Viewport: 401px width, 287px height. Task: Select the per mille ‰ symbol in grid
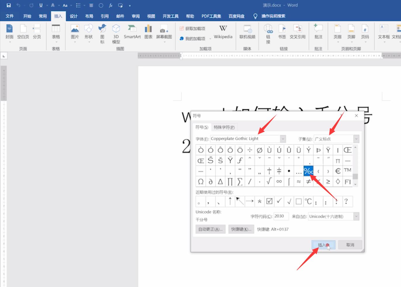(x=308, y=171)
